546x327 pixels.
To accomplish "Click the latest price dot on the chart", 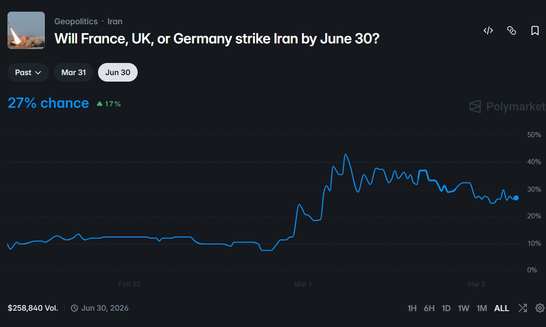I will coord(516,198).
